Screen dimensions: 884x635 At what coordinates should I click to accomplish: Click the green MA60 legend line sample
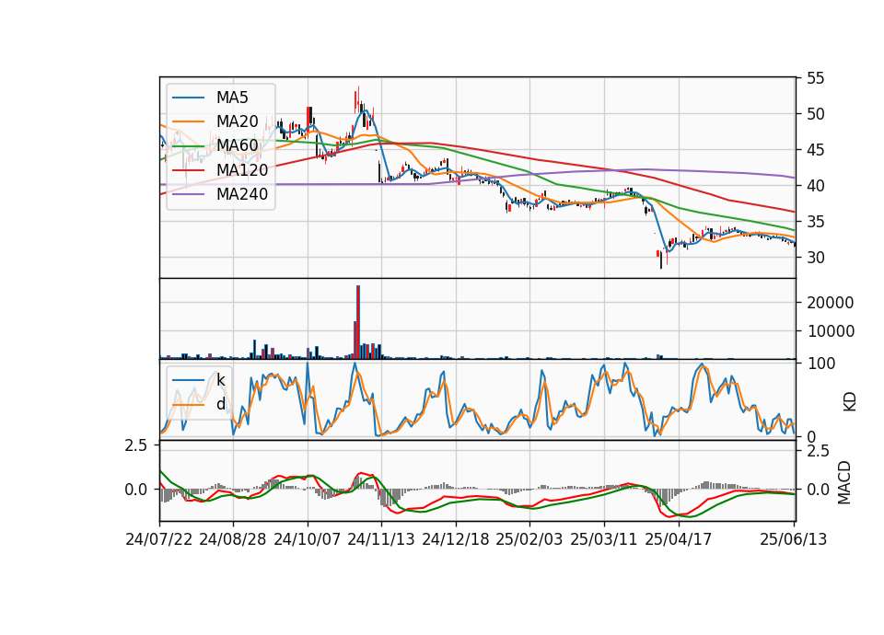coord(188,146)
